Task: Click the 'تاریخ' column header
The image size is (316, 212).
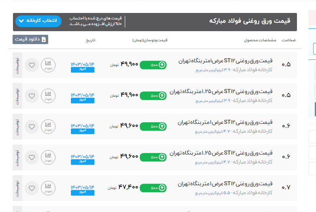Action: (90, 40)
